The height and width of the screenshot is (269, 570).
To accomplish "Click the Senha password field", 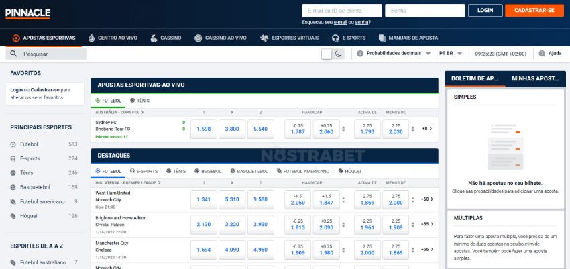I will coord(425,11).
